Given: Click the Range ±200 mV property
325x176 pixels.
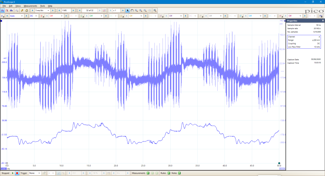Looking at the screenshot, I should point(304,40).
